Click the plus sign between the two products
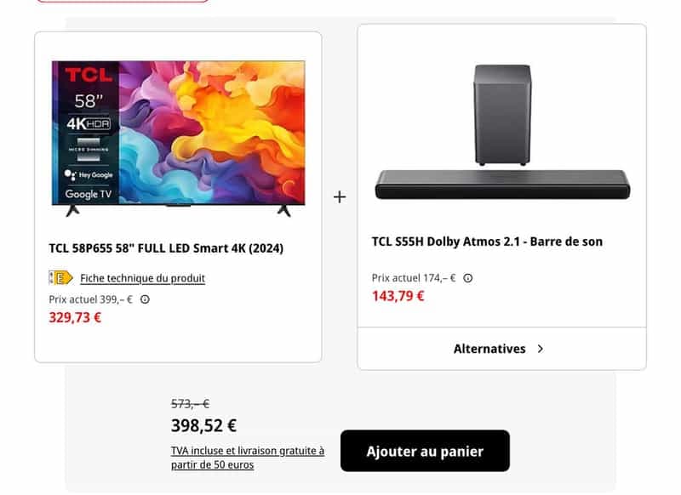 (341, 196)
